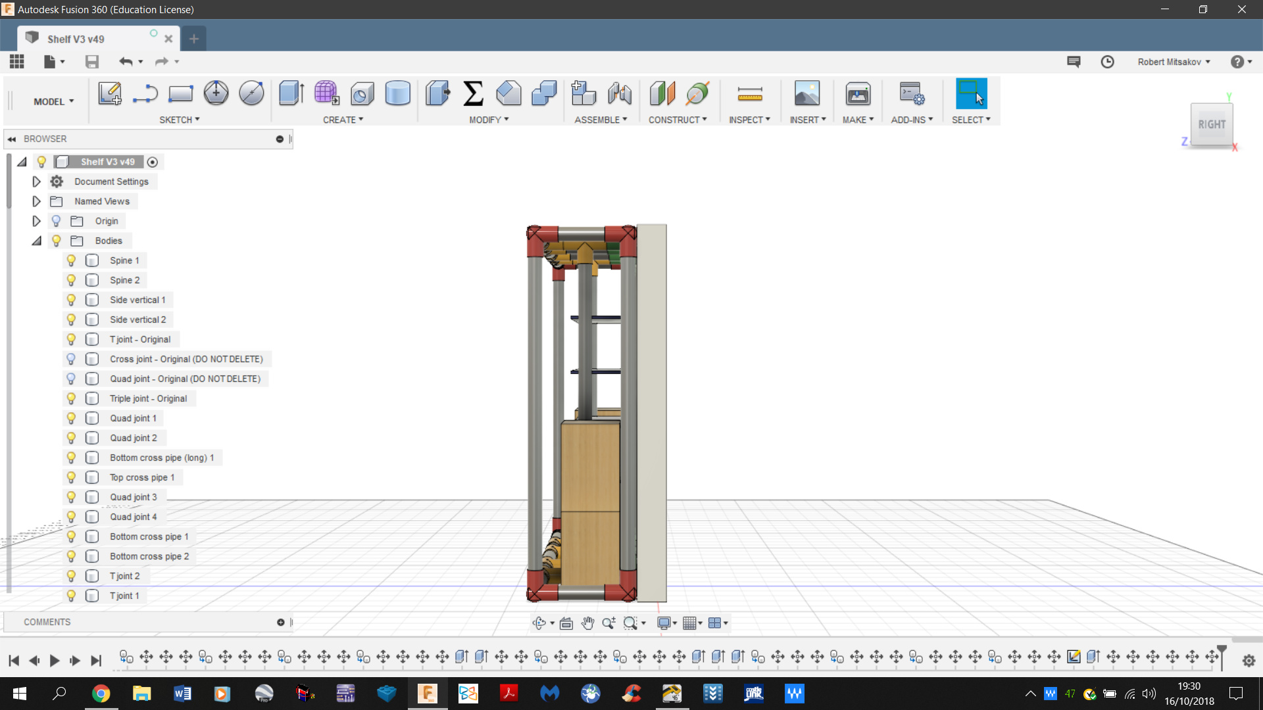The image size is (1263, 710).
Task: Click the New Component icon
Action: tap(583, 93)
